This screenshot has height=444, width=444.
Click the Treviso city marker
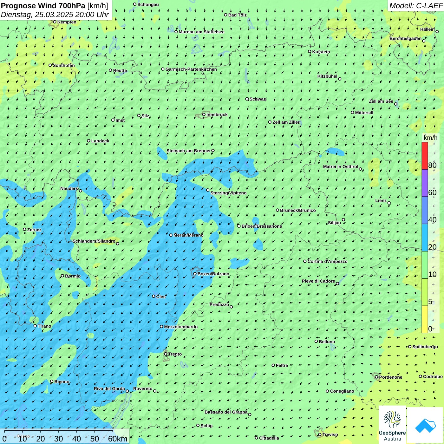[x=320, y=434]
